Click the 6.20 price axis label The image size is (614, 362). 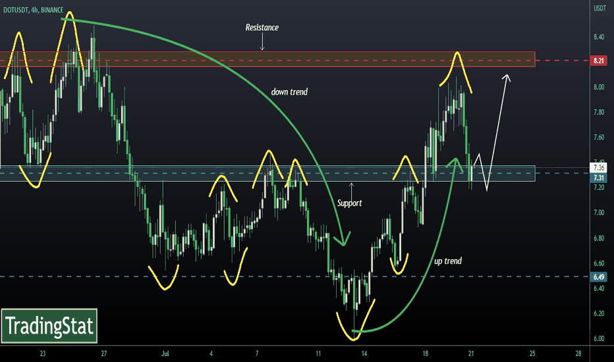(599, 313)
